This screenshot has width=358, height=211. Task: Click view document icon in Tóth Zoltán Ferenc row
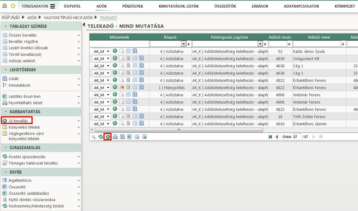click(x=122, y=116)
